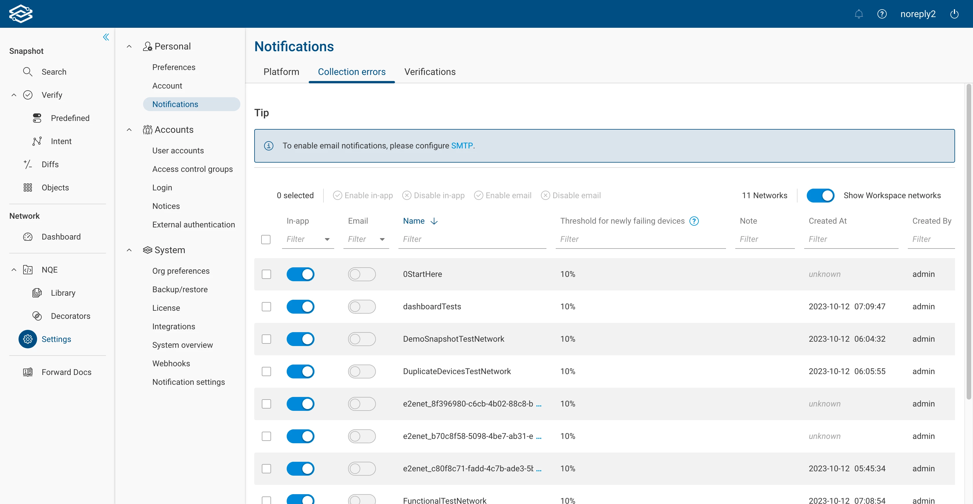Screen dimensions: 973x504
Task: Open the Forward Docs book icon
Action: click(x=28, y=372)
